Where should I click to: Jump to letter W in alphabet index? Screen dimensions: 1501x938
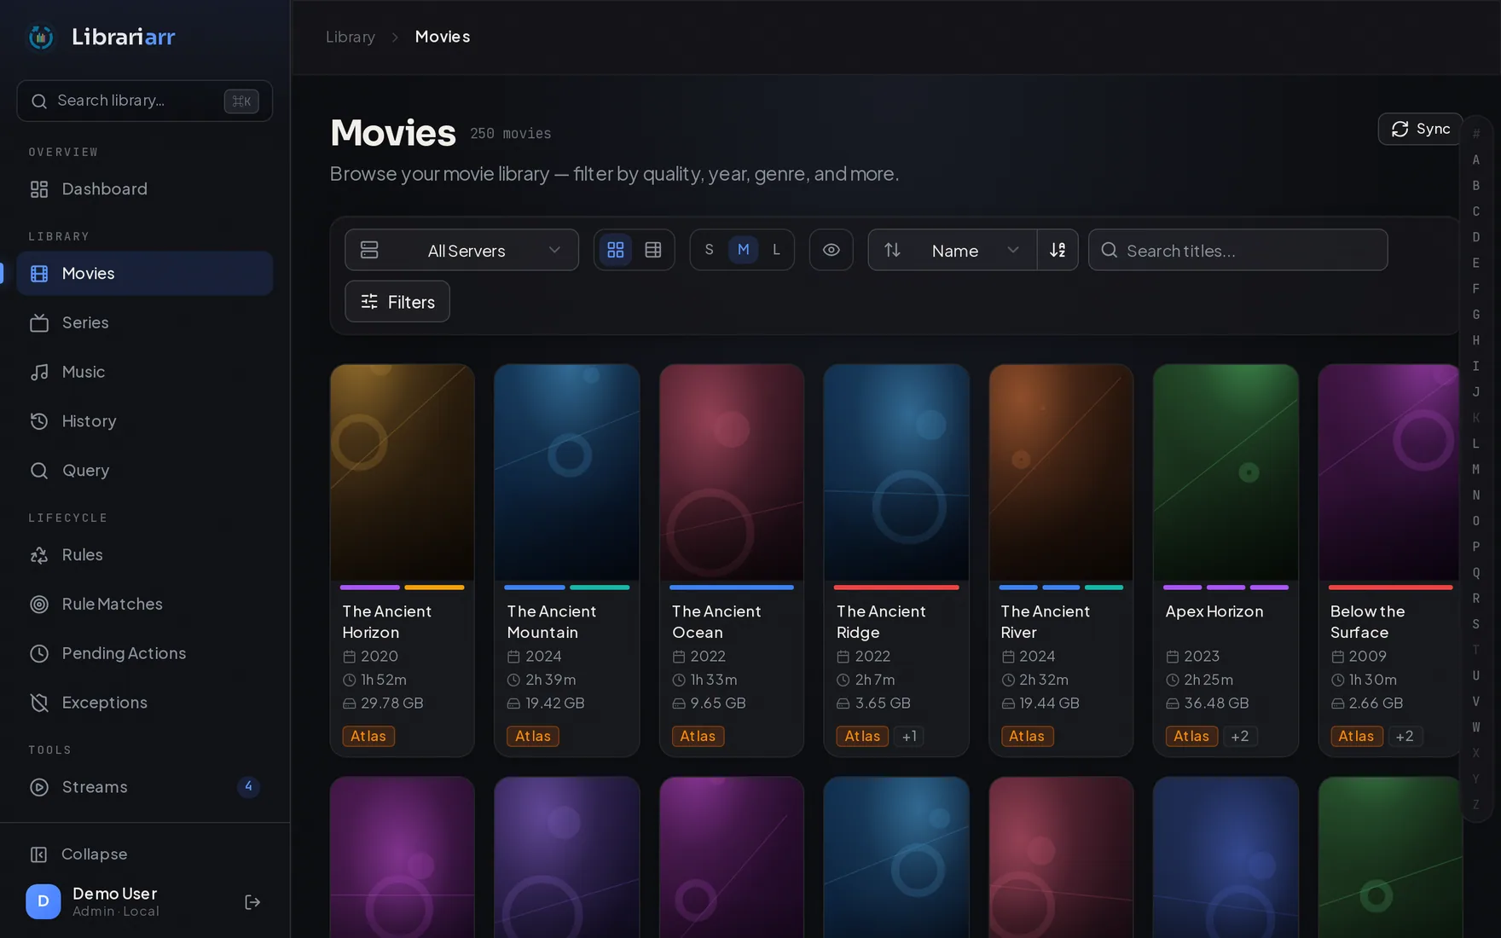pos(1476,727)
